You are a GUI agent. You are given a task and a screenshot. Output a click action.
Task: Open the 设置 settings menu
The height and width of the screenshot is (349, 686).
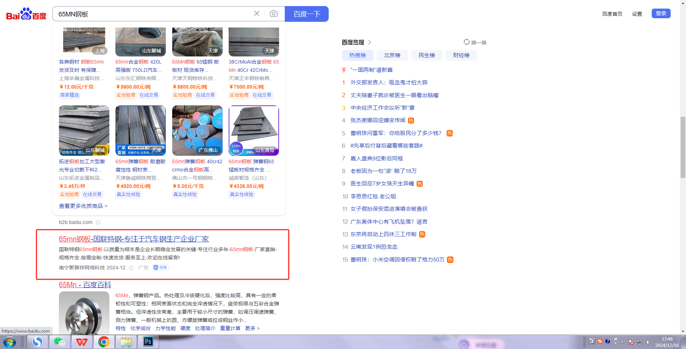637,14
